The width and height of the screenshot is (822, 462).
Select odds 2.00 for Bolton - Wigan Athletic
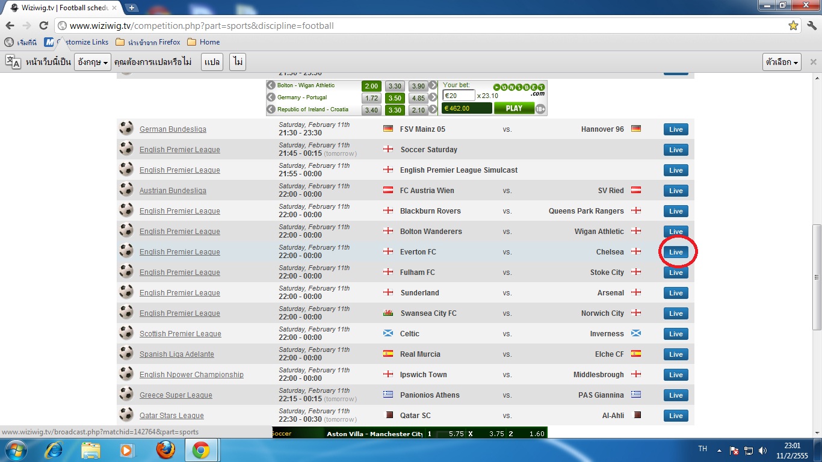(x=371, y=86)
